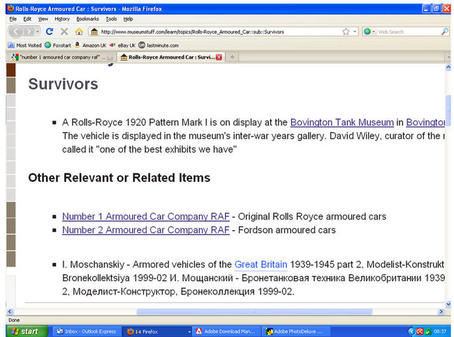Open the Help menu
Image resolution: width=454 pixels, height=337 pixels.
click(x=128, y=19)
